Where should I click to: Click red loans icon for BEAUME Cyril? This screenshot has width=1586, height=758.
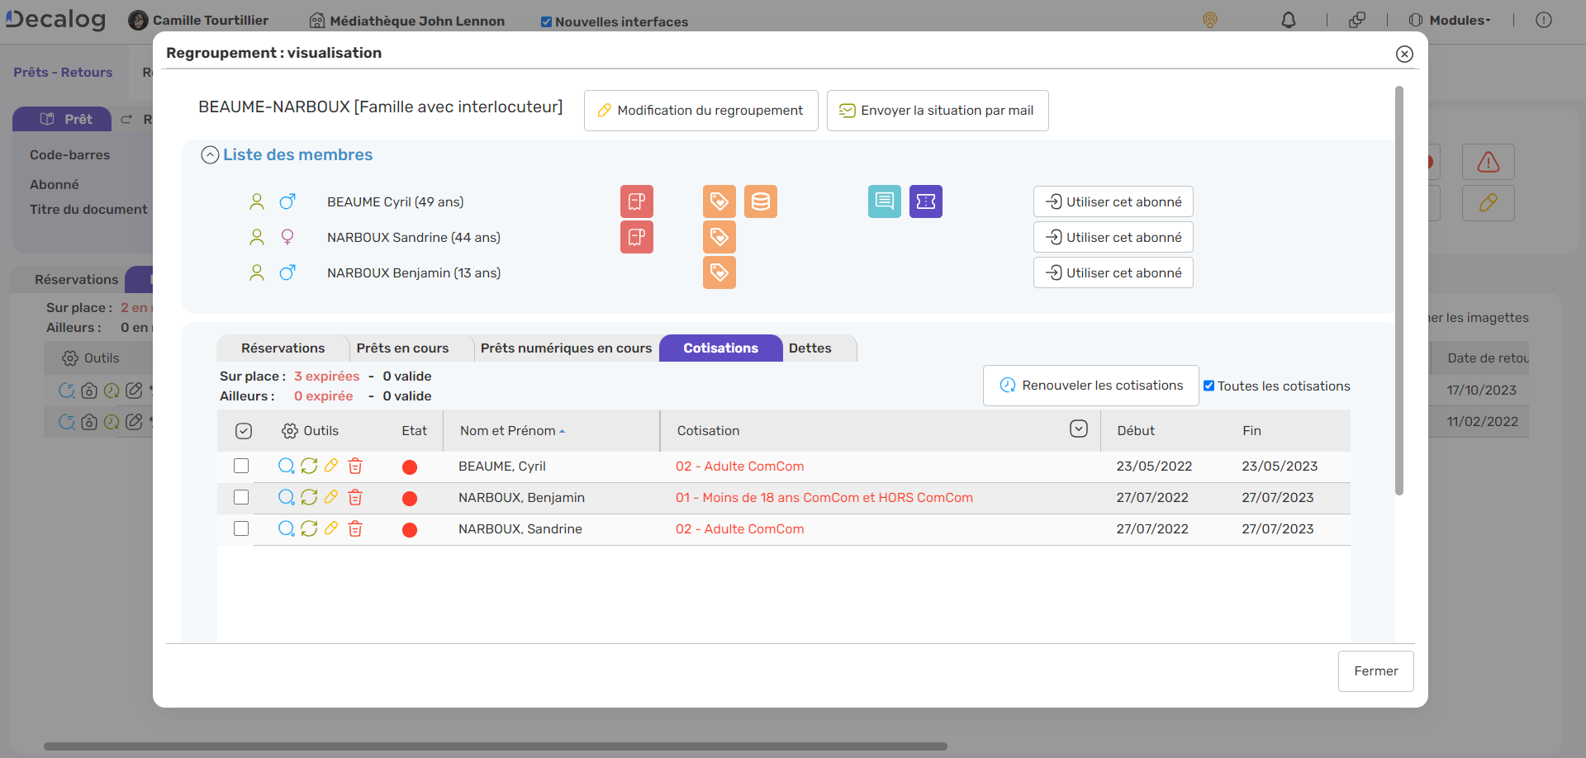point(636,201)
